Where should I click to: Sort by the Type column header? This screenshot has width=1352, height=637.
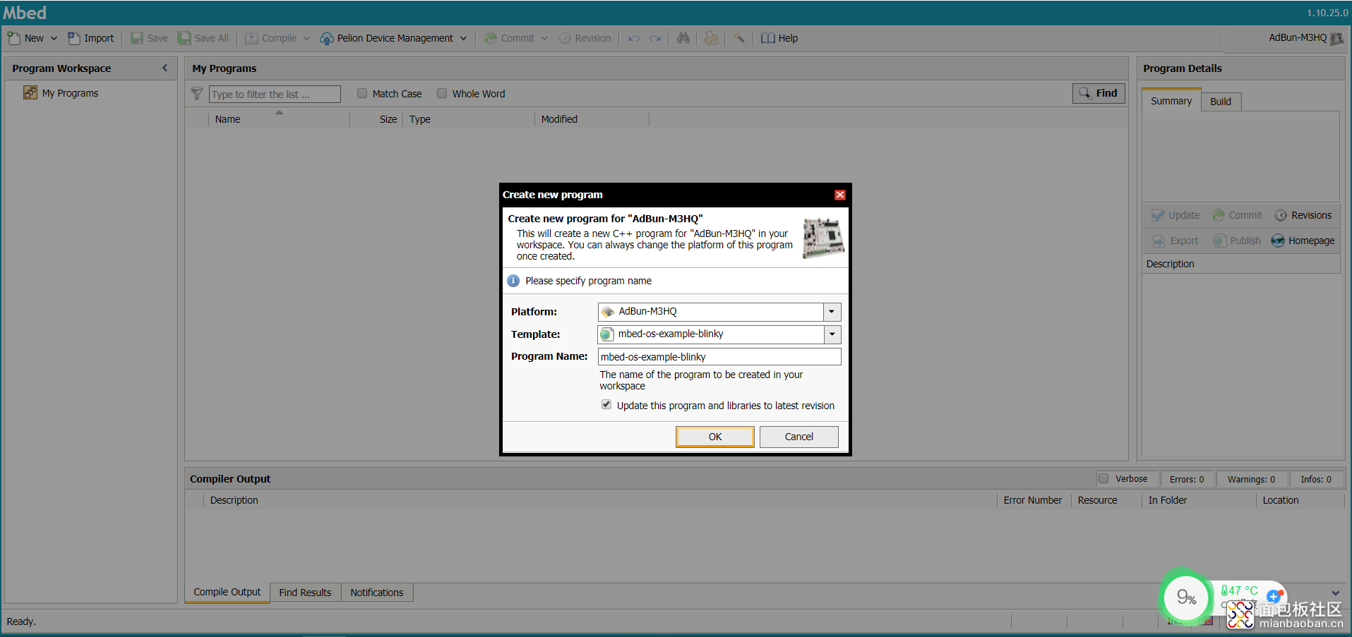click(x=469, y=119)
